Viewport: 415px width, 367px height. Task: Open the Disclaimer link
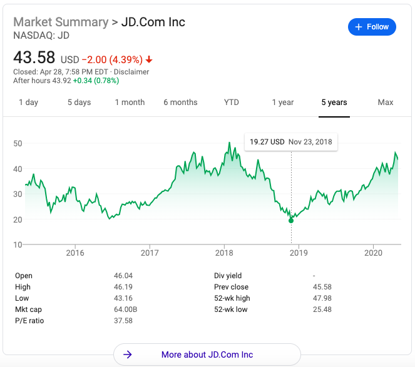[131, 72]
